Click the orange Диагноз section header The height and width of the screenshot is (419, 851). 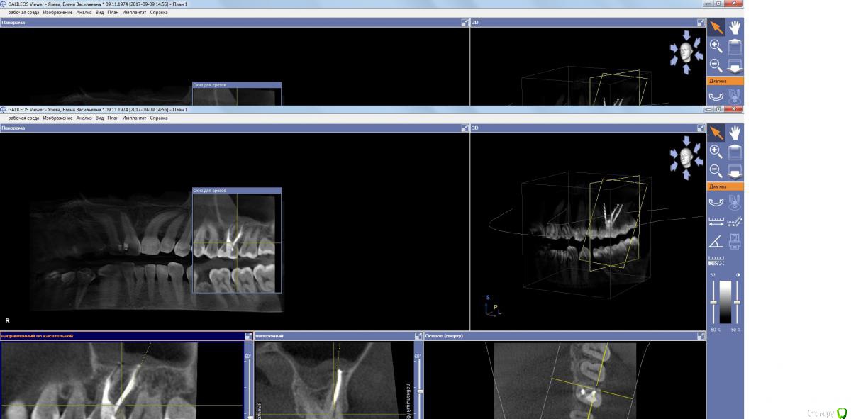(x=725, y=186)
